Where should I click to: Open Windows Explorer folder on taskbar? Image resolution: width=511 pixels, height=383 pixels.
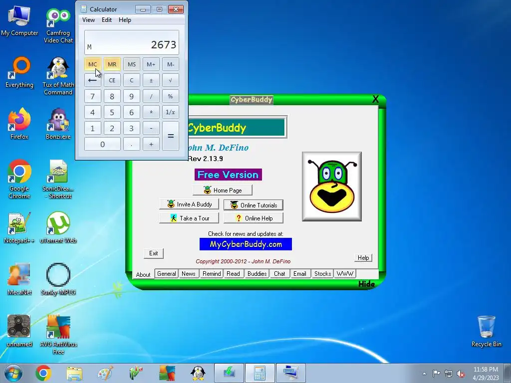click(74, 373)
